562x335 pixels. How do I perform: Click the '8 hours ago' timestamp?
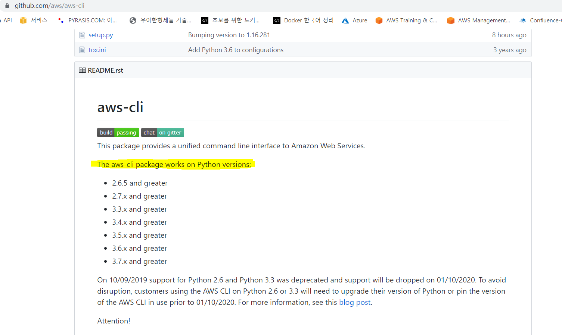(x=509, y=35)
